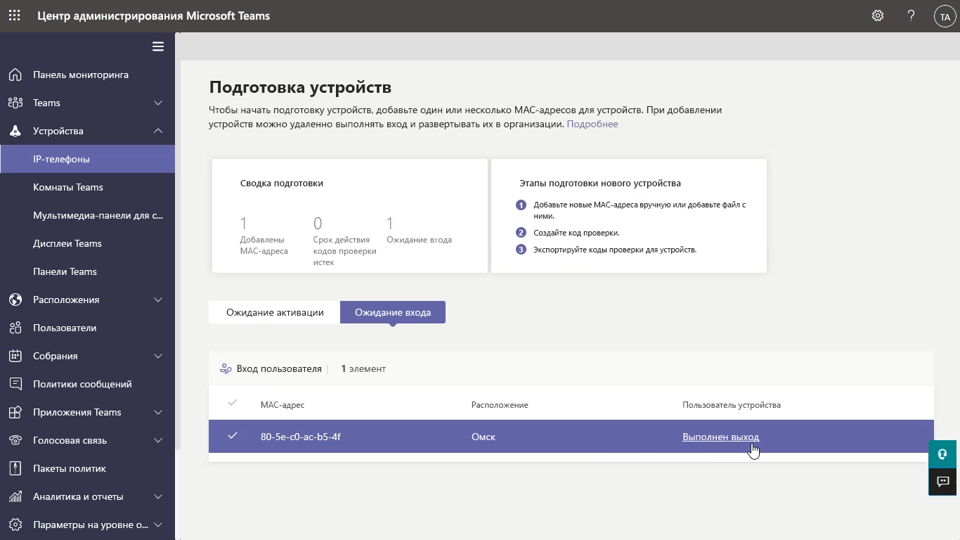This screenshot has height=540, width=960.
Task: Go to Панель мониторинга
Action: pyautogui.click(x=87, y=75)
